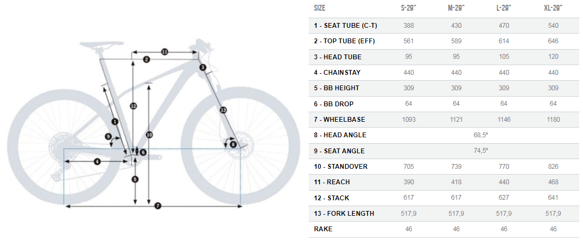Click the '7 - WHEELBASE' row label
This screenshot has width=583, height=243.
click(x=340, y=120)
